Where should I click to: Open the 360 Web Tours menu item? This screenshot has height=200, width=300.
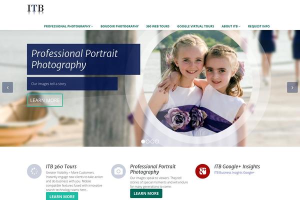pos(158,26)
